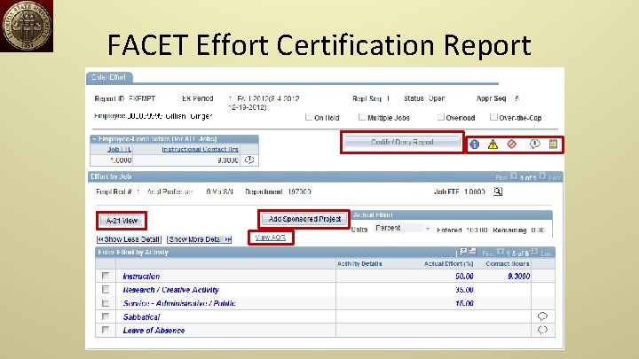
Task: Click the yellow warning triangle icon
Action: tap(493, 144)
